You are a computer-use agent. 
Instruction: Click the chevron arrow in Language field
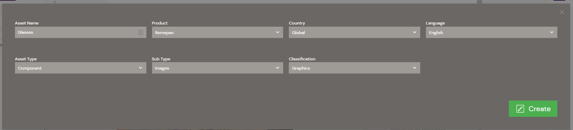(552, 32)
